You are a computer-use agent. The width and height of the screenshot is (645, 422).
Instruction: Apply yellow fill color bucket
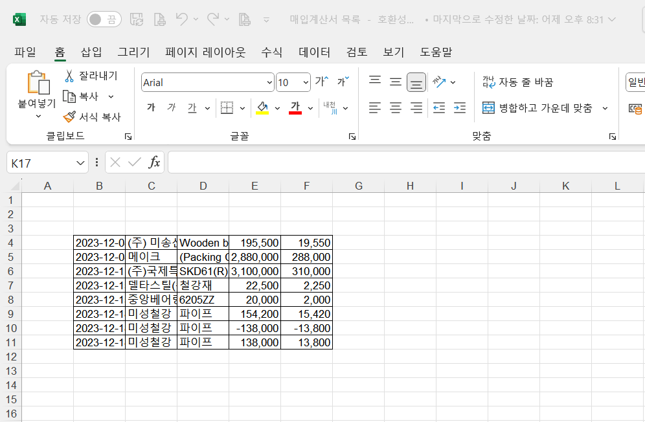tap(262, 107)
